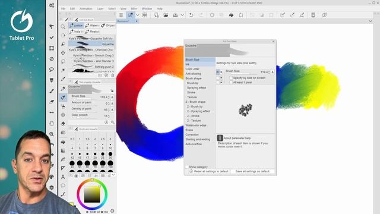Select the Anti-overflow category

[x=194, y=144]
